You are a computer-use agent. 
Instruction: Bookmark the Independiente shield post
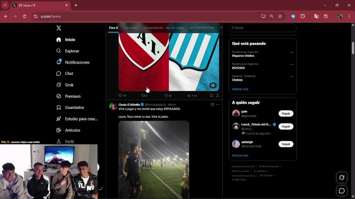coord(212,95)
